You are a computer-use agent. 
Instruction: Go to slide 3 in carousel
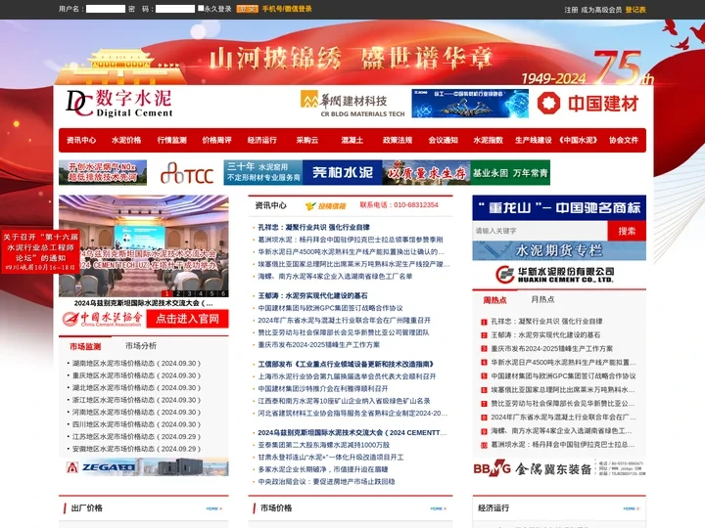(189, 293)
